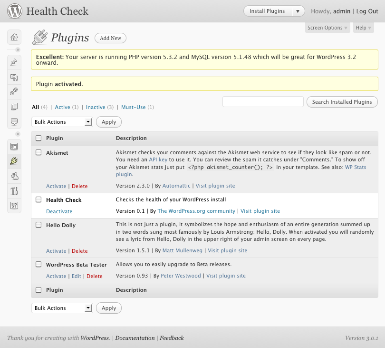Screen dimensions: 385x348
Task: Check the Health Check plugin checkbox
Action: tap(38, 199)
